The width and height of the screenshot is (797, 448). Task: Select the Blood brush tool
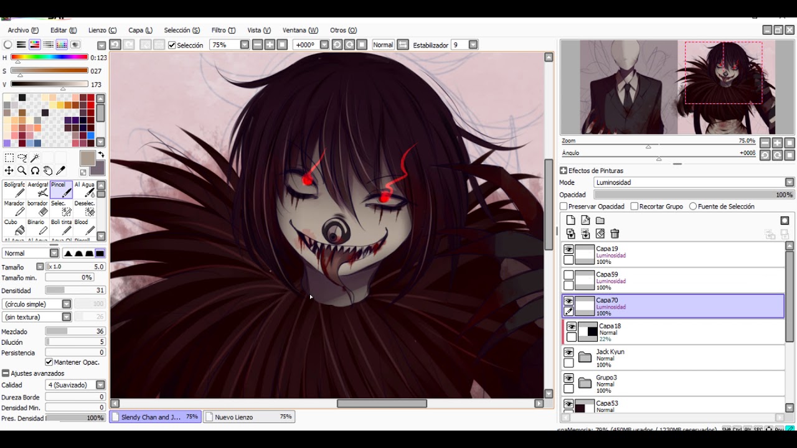85,227
